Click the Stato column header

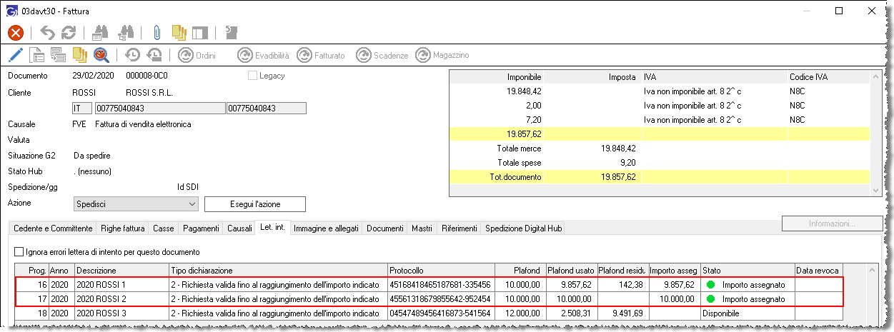click(748, 271)
